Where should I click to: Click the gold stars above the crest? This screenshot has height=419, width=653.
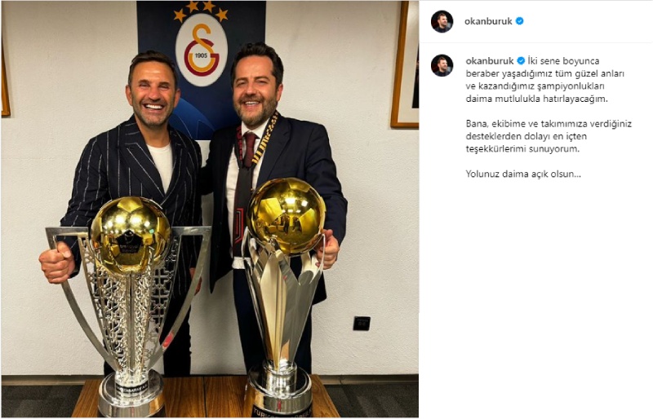pos(201,11)
